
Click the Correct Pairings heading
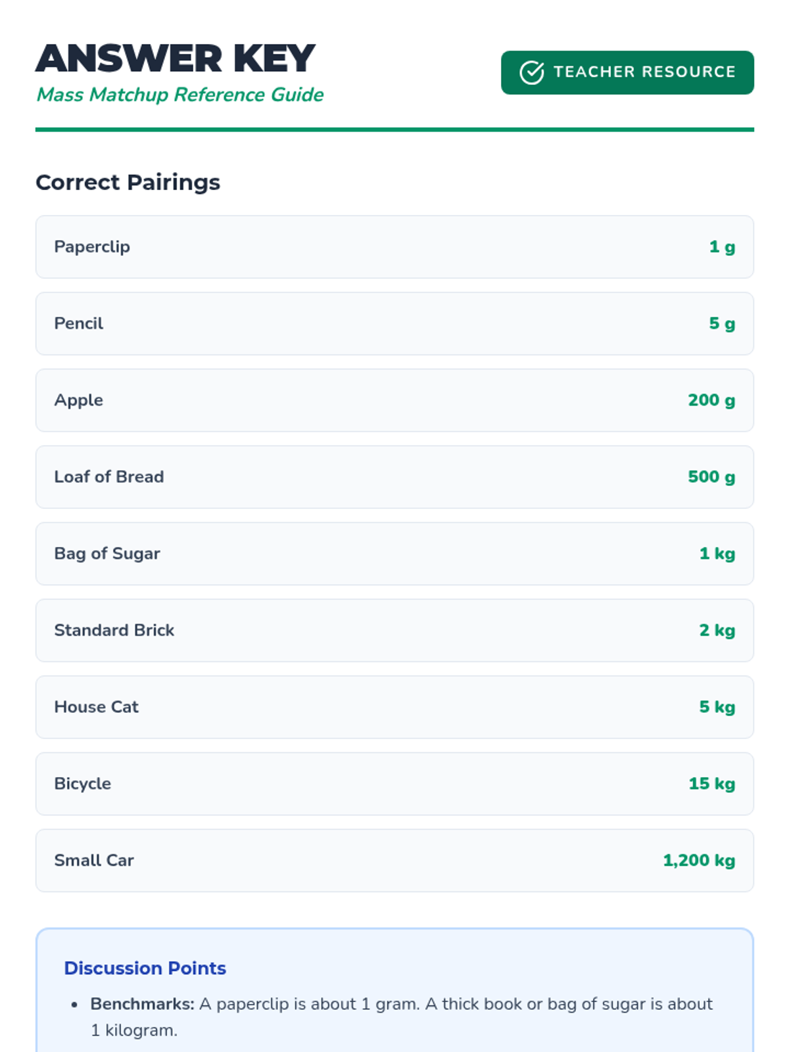click(128, 182)
